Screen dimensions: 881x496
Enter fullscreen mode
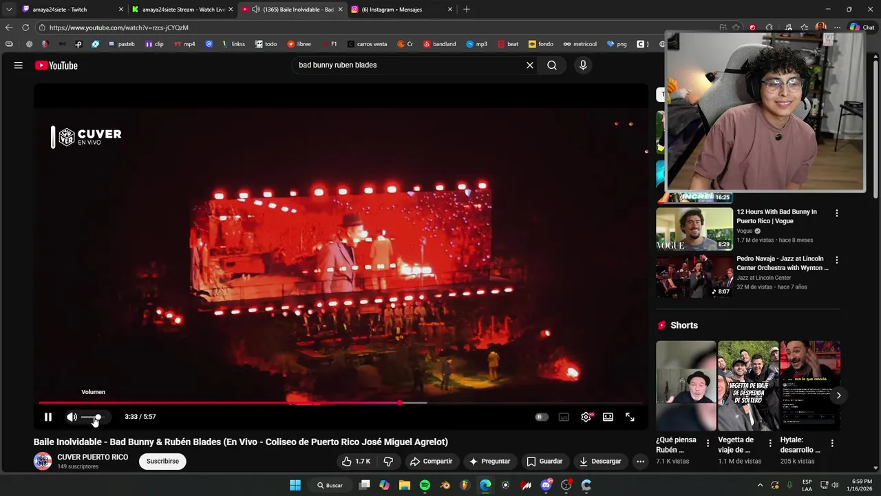(630, 417)
